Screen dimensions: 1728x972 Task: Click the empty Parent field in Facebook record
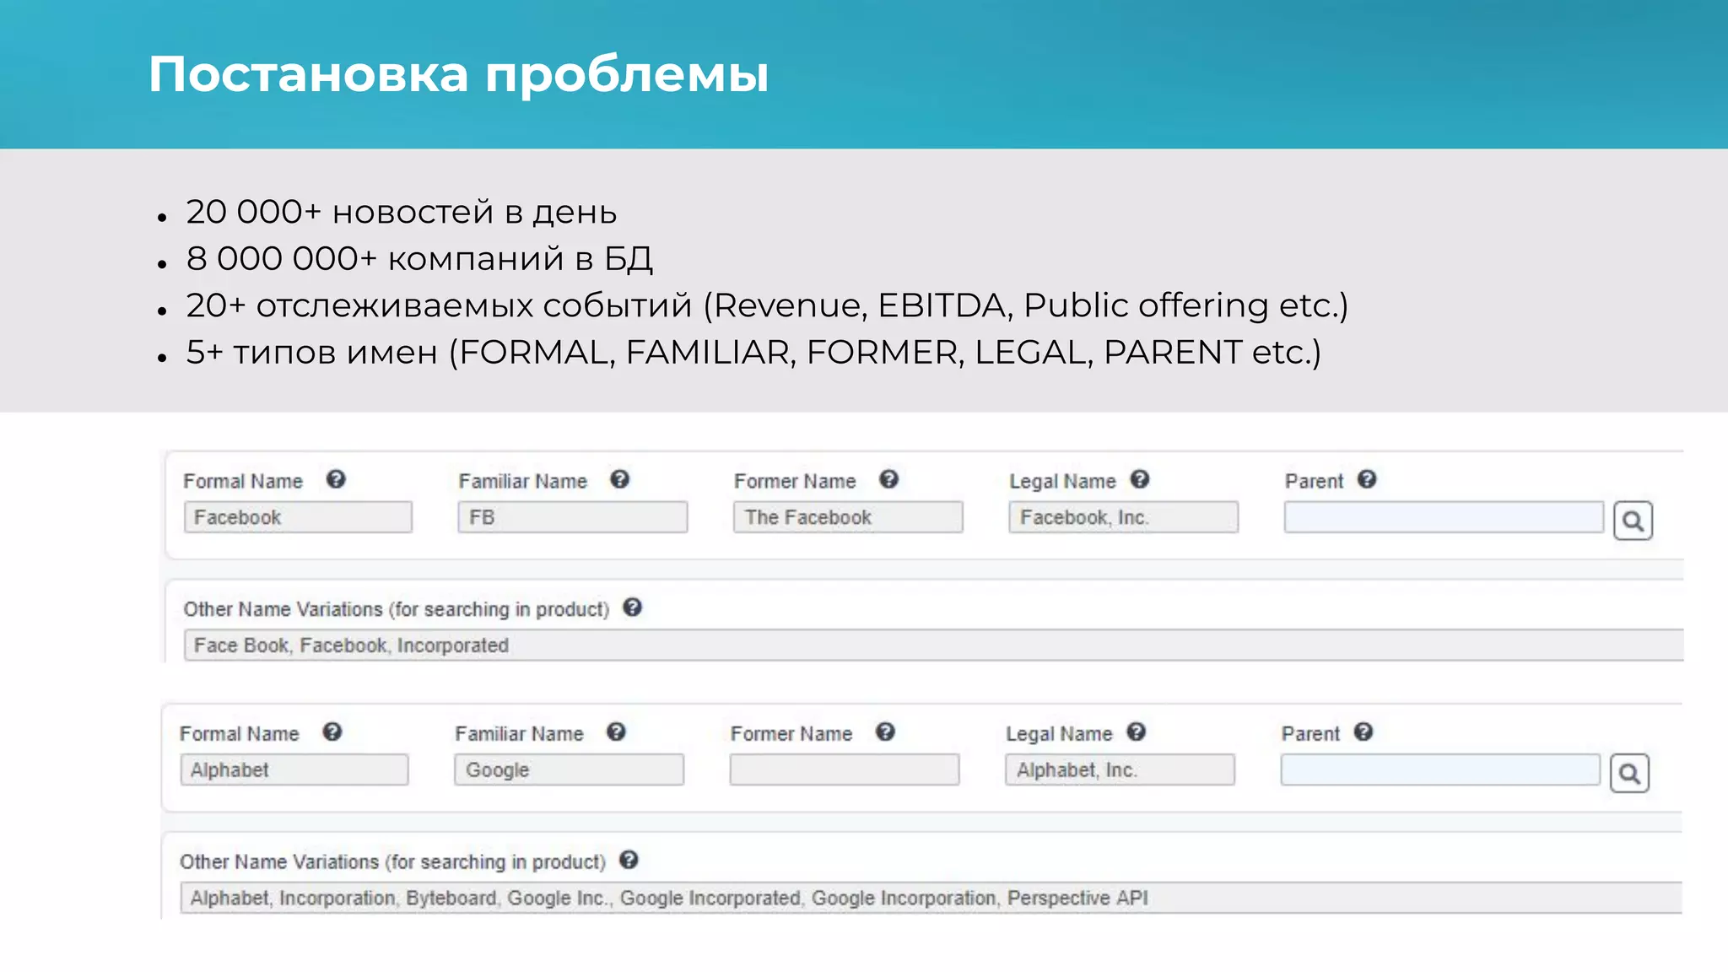click(1443, 517)
